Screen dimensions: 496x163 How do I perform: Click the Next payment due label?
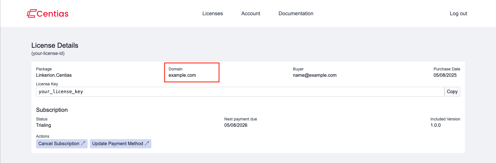tap(241, 119)
